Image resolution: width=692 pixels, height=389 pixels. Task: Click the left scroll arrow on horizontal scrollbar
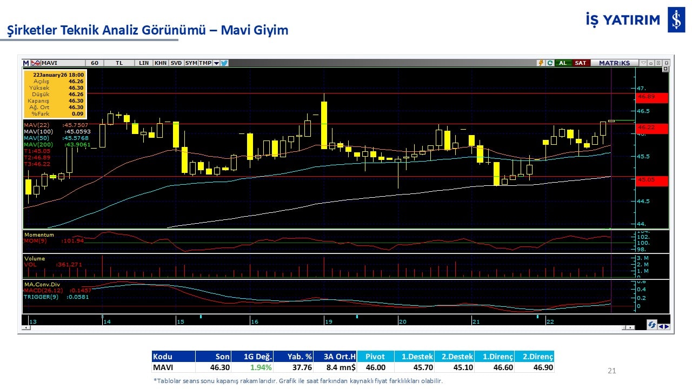25,328
